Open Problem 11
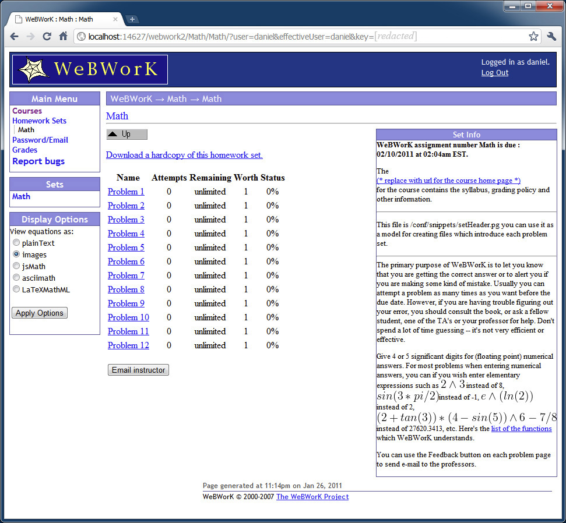Viewport: 566px width, 523px height. pyautogui.click(x=128, y=331)
